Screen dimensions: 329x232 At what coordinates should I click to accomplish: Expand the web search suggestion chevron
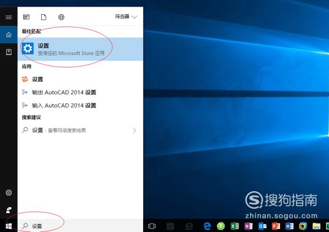coord(135,130)
